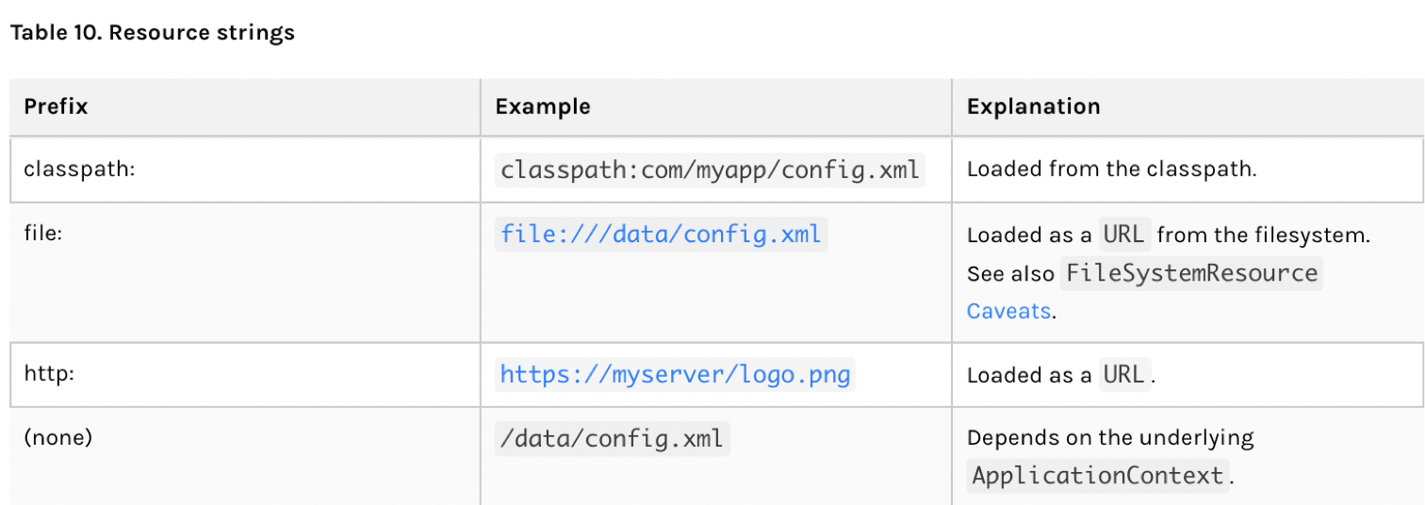Click the /data/config.xml code in the (none) row
This screenshot has width=1425, height=505.
tap(612, 438)
